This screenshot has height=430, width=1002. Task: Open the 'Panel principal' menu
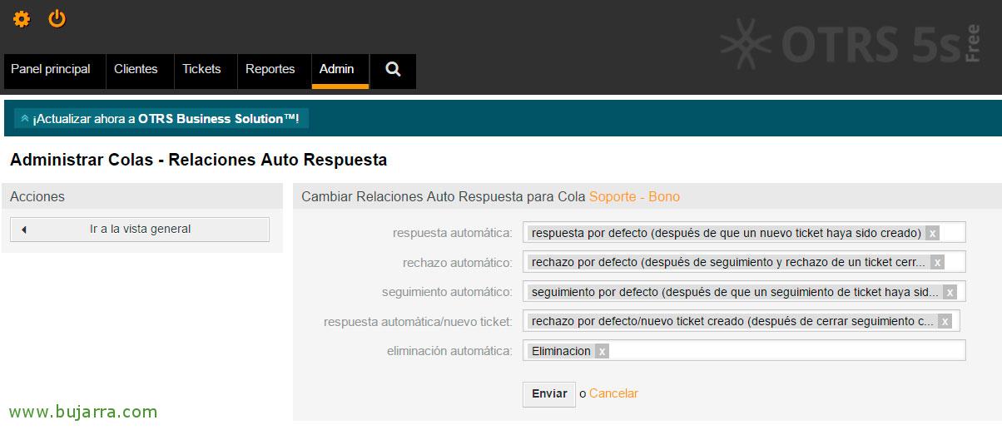51,70
